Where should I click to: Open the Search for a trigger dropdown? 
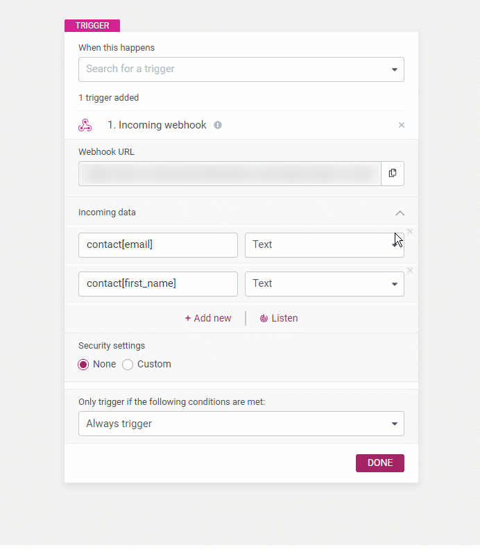241,69
